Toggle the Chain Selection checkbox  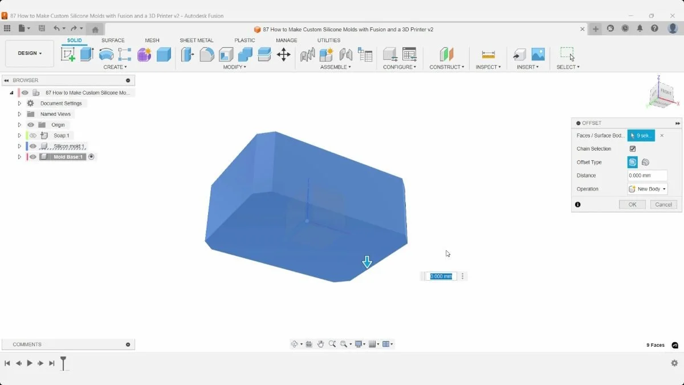633,149
